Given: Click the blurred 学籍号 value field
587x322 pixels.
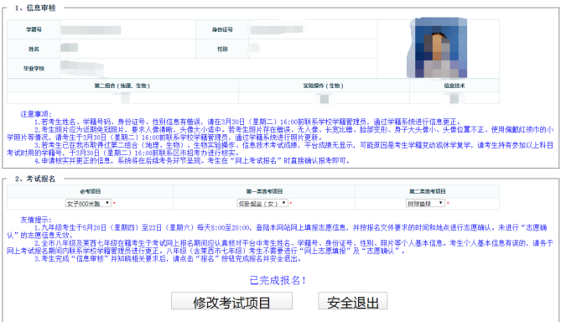Looking at the screenshot, I should pyautogui.click(x=91, y=29).
